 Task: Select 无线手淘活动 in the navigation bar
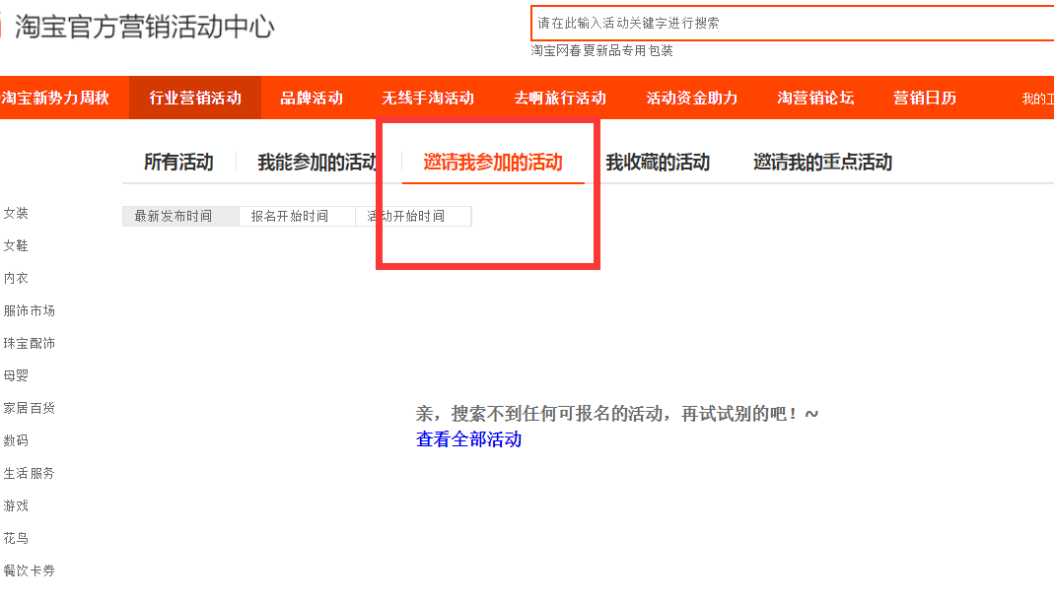[x=428, y=99]
